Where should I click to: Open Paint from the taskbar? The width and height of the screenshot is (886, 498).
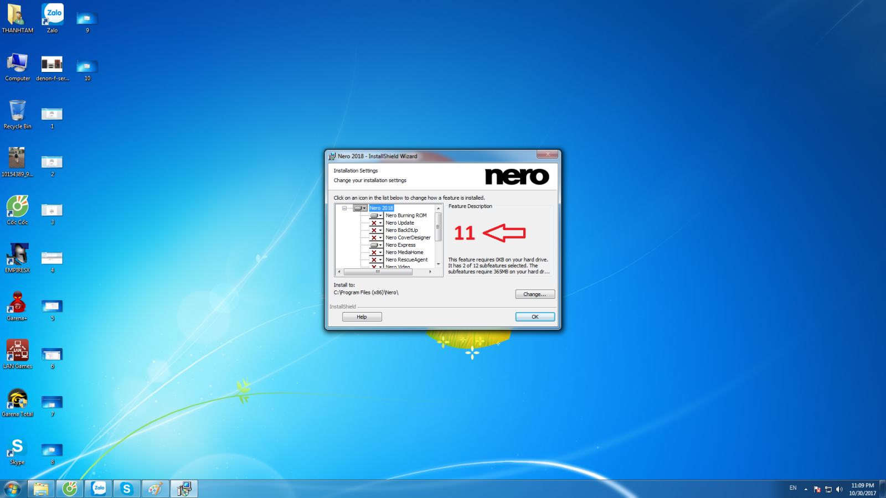click(156, 489)
